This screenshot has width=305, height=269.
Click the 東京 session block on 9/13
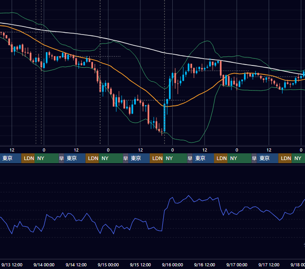(10, 158)
